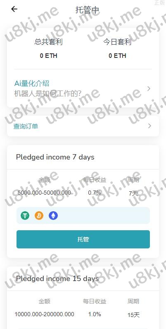Tap the 0.7% daily income value
Screen dimensions: 166x329
tap(95, 193)
